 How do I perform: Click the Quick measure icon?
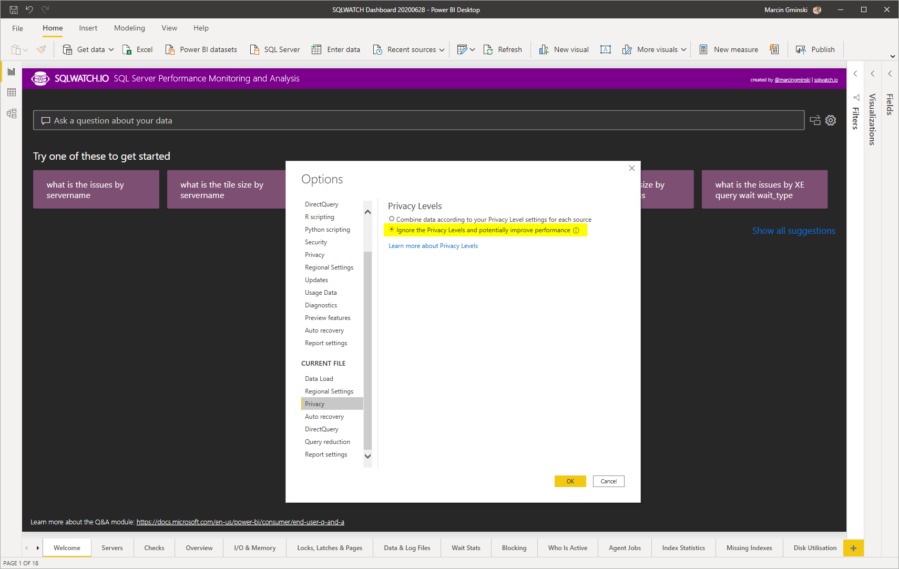click(x=774, y=49)
